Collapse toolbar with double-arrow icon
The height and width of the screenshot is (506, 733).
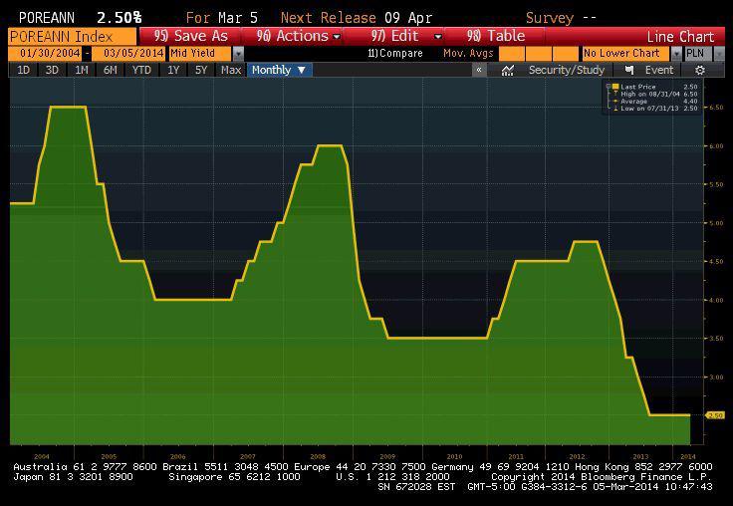pyautogui.click(x=479, y=71)
